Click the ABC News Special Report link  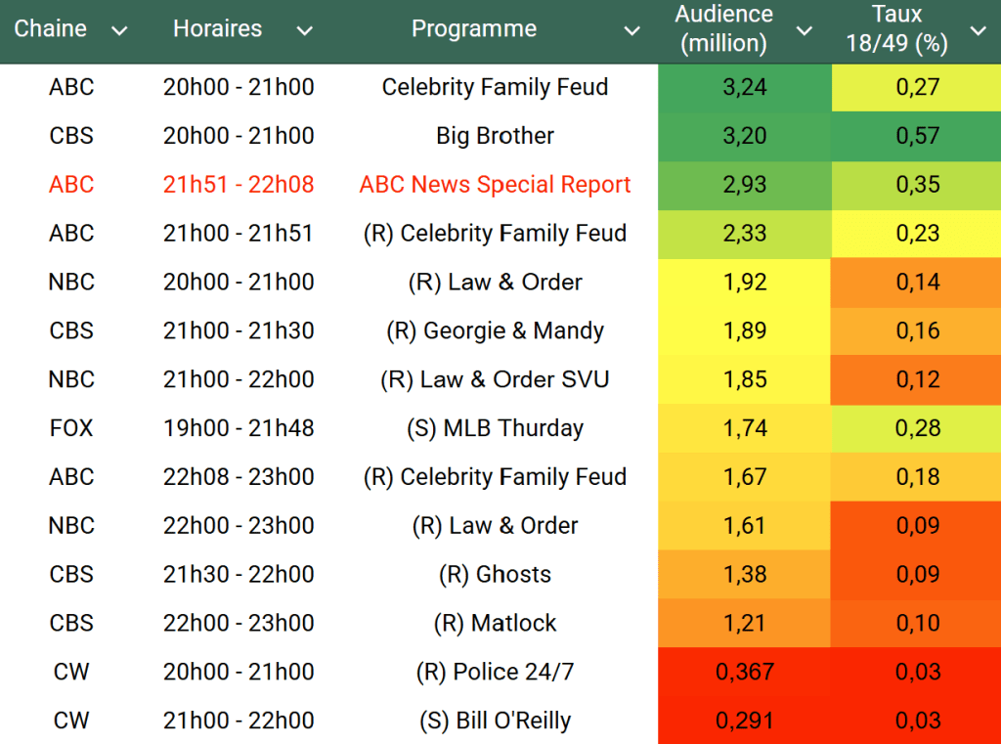pyautogui.click(x=495, y=185)
